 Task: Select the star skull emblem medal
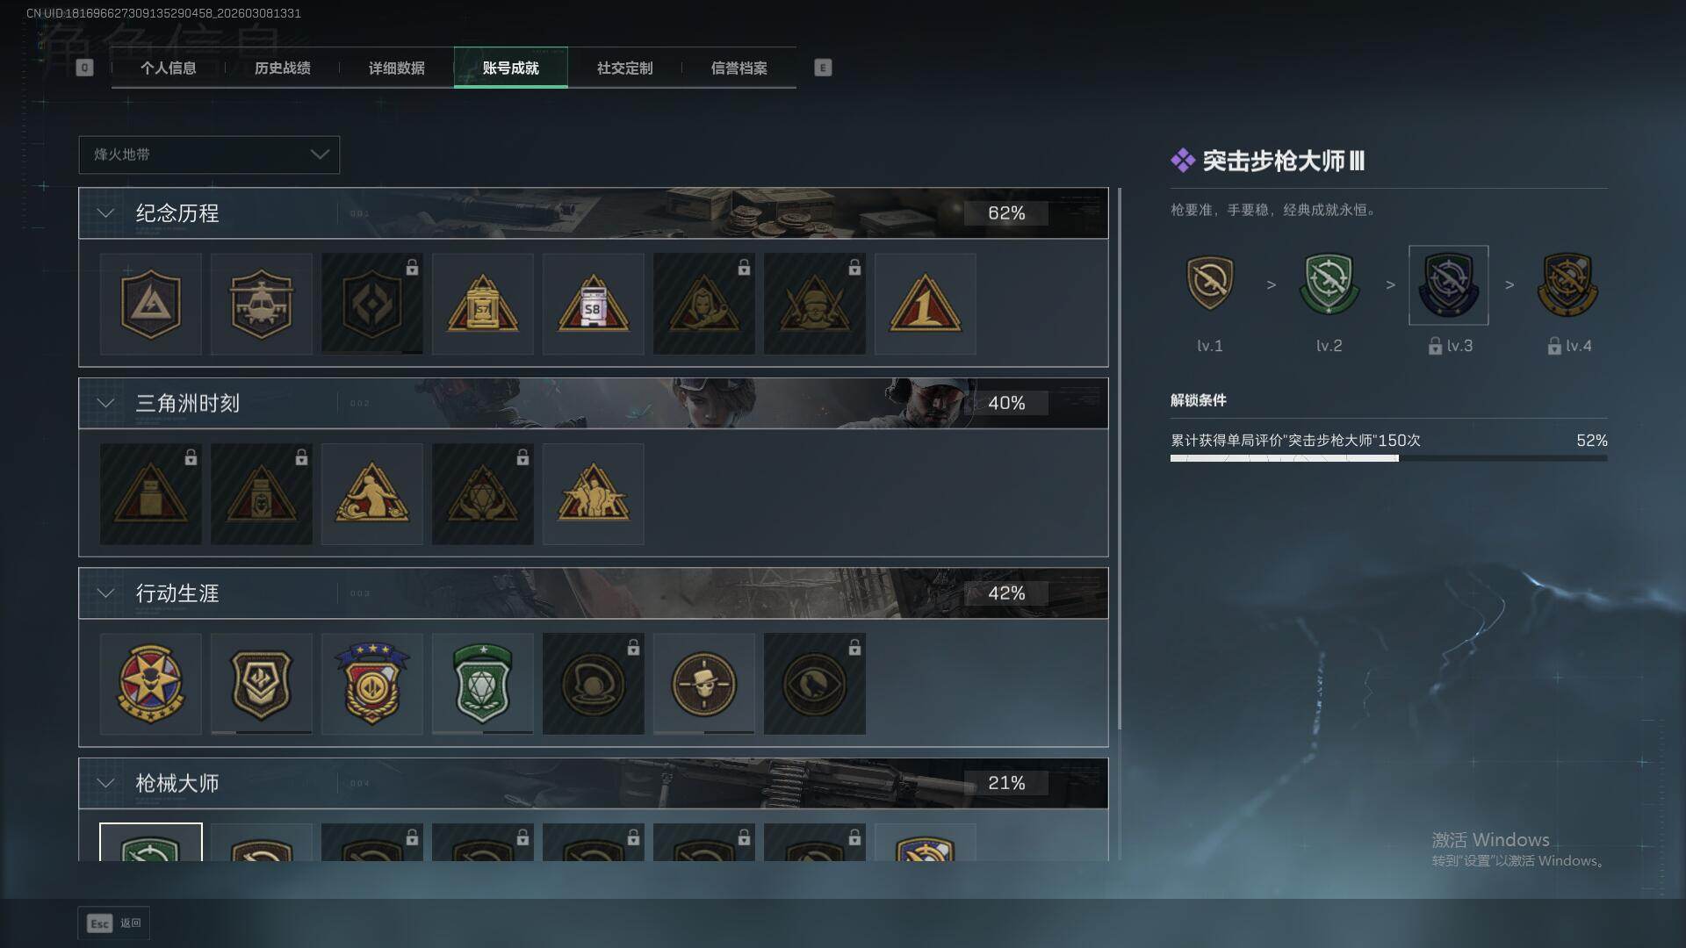pos(150,684)
